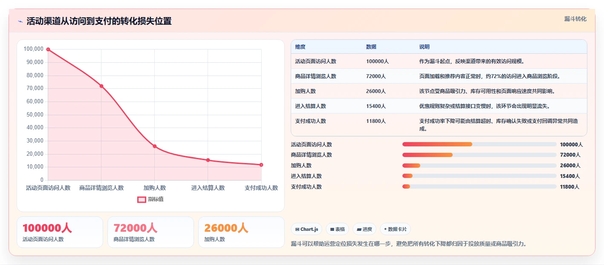This screenshot has height=265, width=604.
Task: Click the 支付成功人数 progress bar
Action: point(480,186)
